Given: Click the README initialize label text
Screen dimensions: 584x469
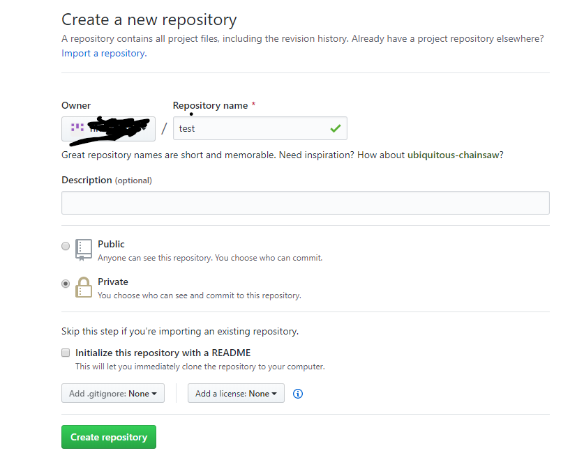Looking at the screenshot, I should pos(163,353).
